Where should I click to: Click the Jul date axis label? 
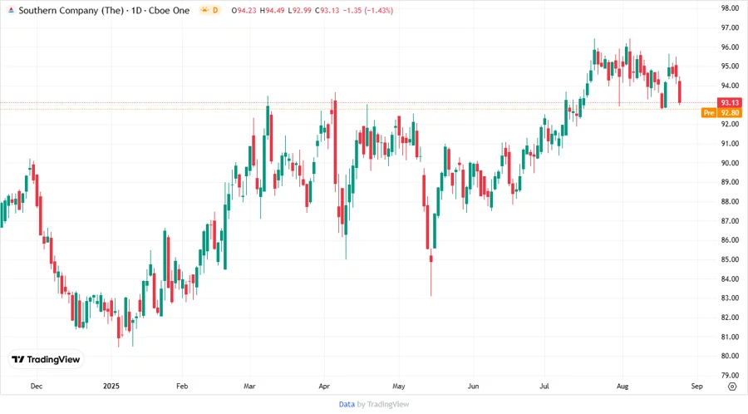[x=544, y=386]
